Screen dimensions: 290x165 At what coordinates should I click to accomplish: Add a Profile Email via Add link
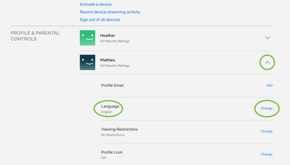tap(269, 85)
